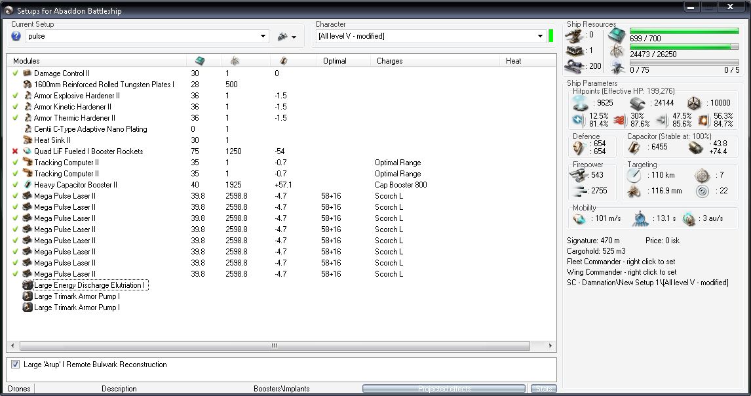Click the powergrid resource icon
This screenshot has width=751, height=396.
pyautogui.click(x=617, y=51)
